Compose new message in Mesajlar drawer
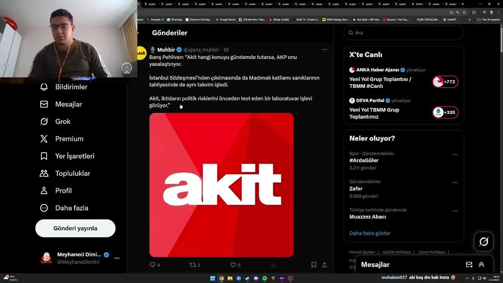 pyautogui.click(x=469, y=265)
